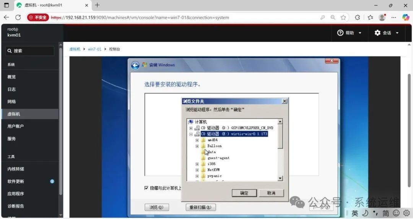Screen dimensions: 413x219
Task: Open the browser profile avatar
Action: pyautogui.click(x=382, y=17)
